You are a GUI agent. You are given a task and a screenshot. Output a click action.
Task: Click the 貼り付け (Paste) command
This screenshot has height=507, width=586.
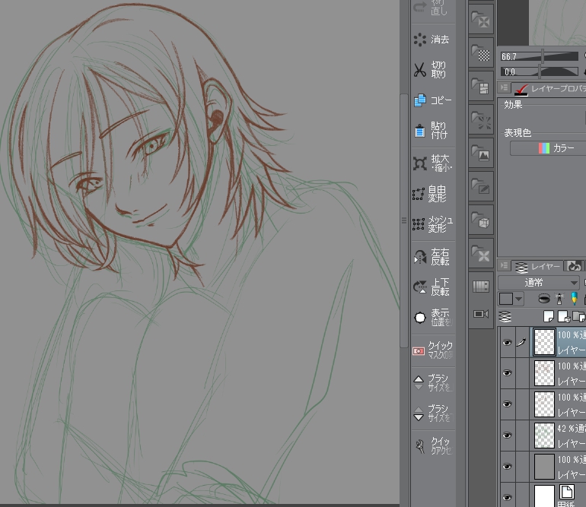pyautogui.click(x=433, y=131)
